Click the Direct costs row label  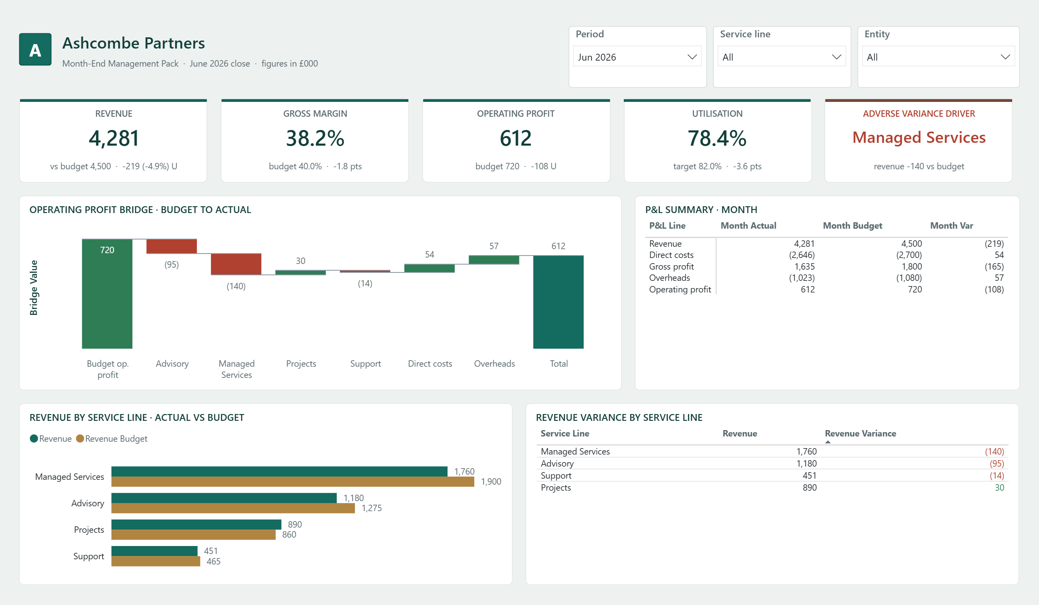671,255
